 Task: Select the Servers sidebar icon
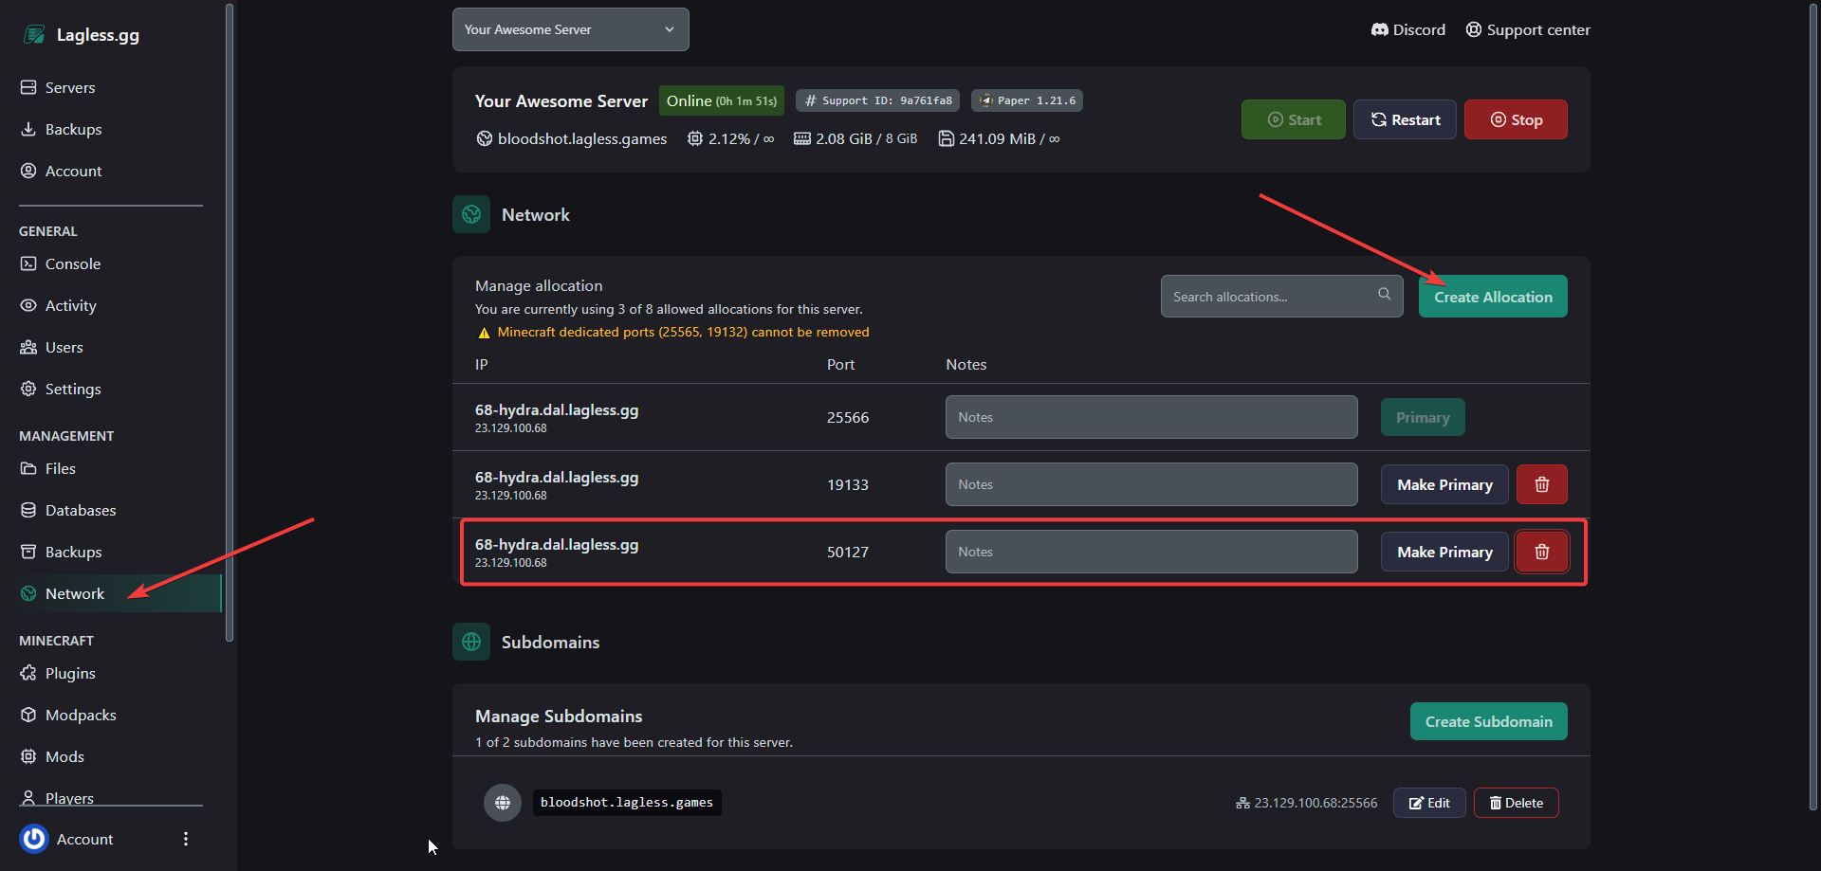(x=28, y=86)
